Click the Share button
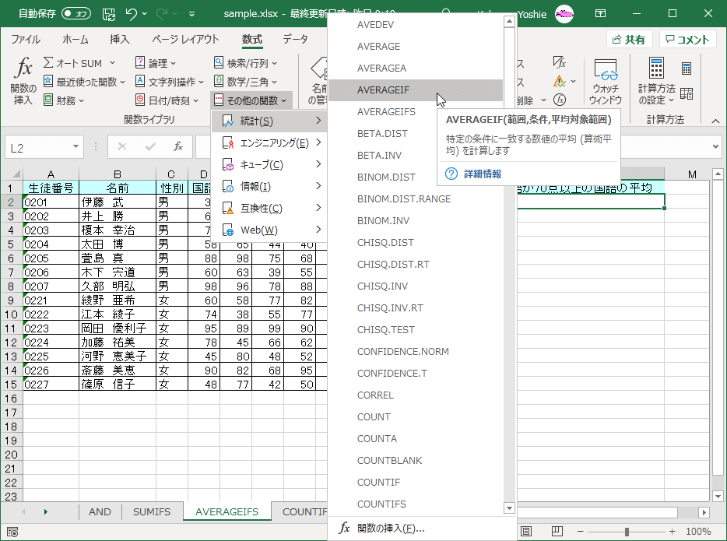The image size is (727, 541). click(628, 40)
